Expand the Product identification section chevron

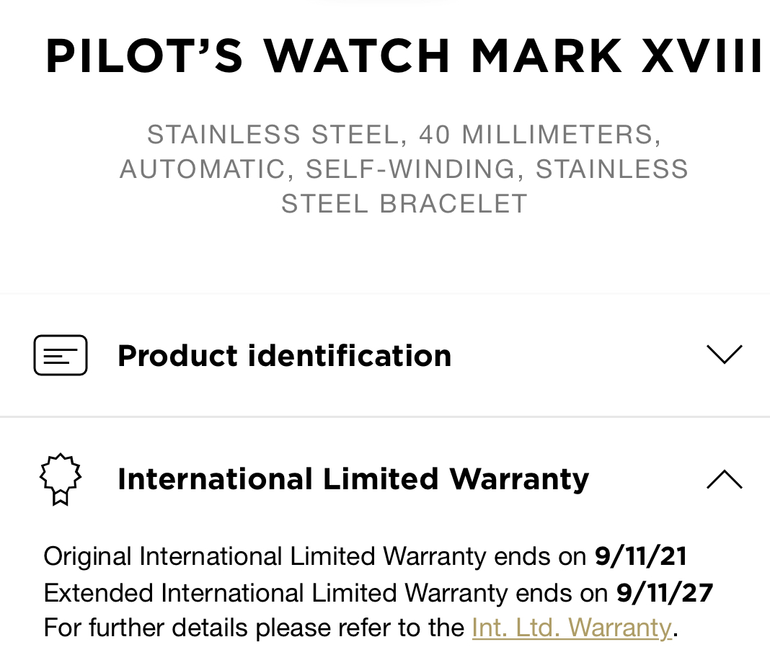click(724, 354)
